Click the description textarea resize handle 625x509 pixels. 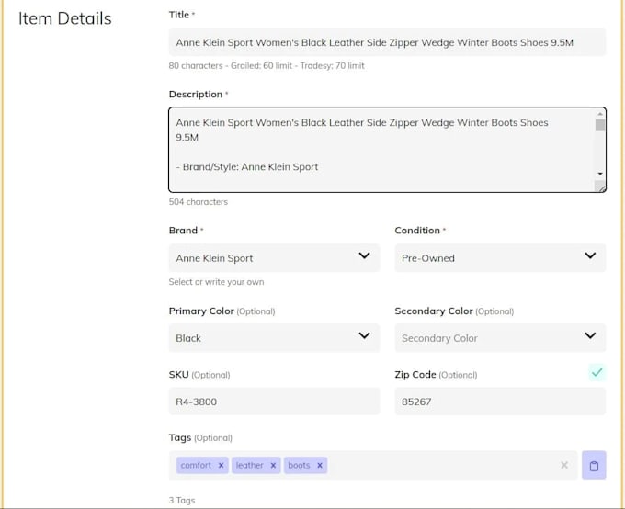coord(600,187)
